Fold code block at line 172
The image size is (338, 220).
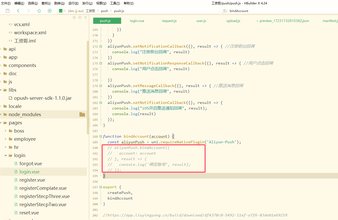(101, 47)
